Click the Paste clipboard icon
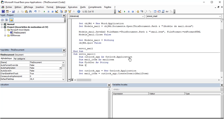 [x=26, y=12]
